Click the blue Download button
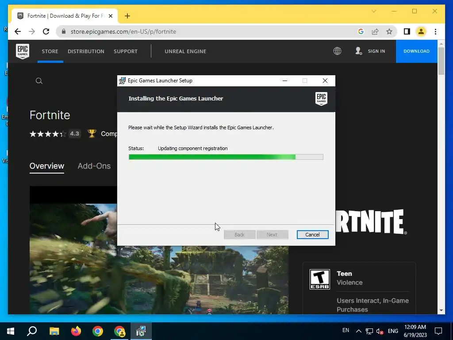453x340 pixels. 416,51
